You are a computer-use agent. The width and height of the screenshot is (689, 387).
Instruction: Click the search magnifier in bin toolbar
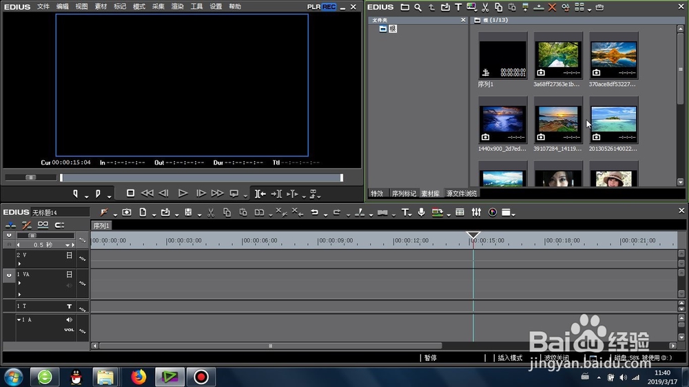click(x=418, y=7)
